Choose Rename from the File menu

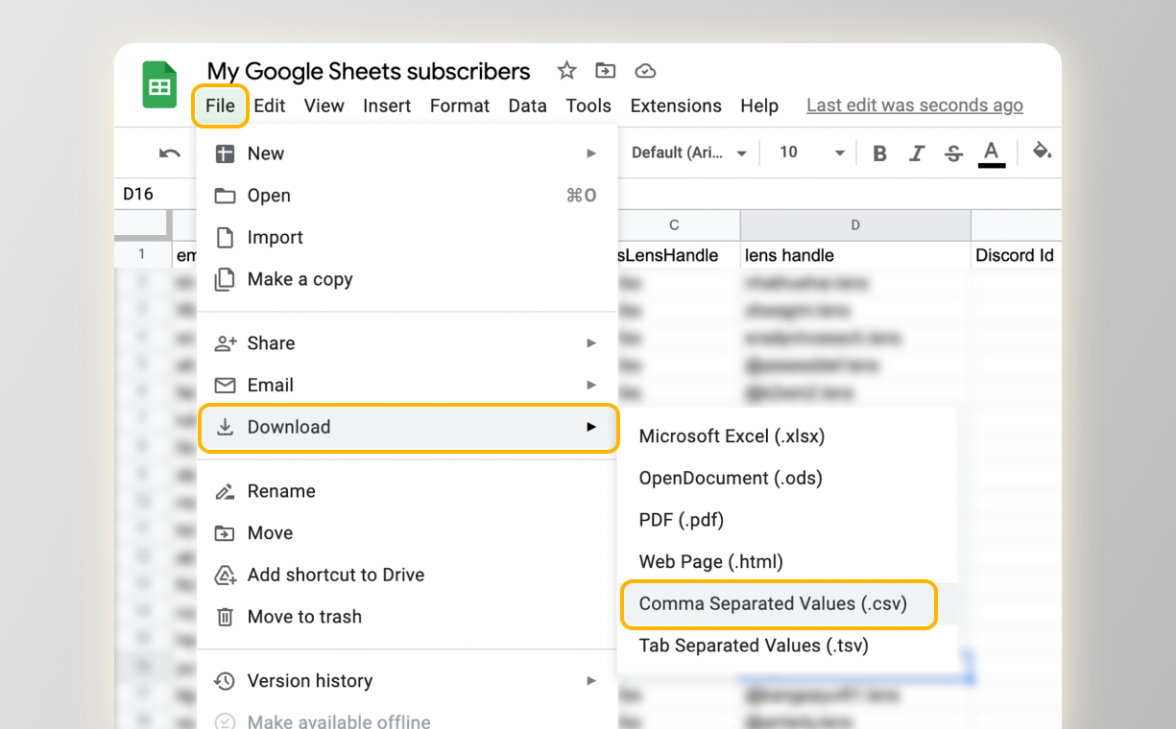coord(407,491)
